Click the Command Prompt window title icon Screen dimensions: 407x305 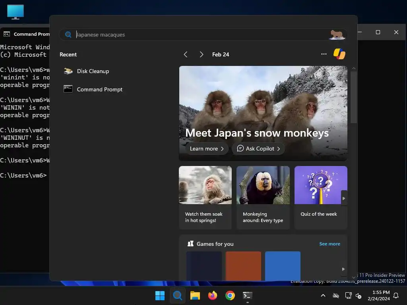[x=7, y=34]
